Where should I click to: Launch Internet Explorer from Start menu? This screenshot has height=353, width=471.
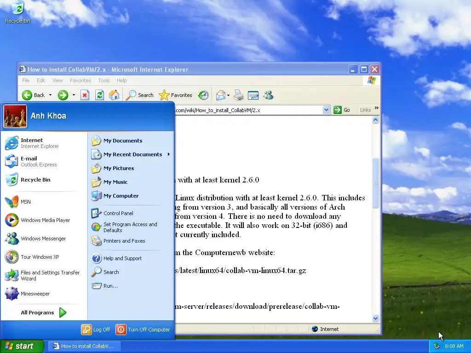click(44, 143)
